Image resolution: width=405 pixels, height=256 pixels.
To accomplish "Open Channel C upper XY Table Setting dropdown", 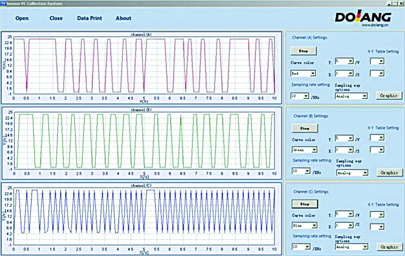I will tap(377, 215).
